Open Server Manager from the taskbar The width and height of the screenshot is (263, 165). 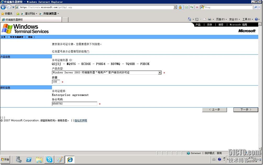19,159
